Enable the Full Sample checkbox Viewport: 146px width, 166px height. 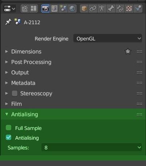click(8, 128)
